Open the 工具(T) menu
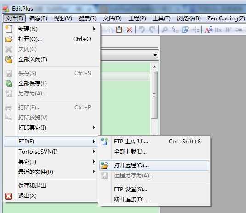Image resolution: width=246 pixels, height=213 pixels. point(161,18)
